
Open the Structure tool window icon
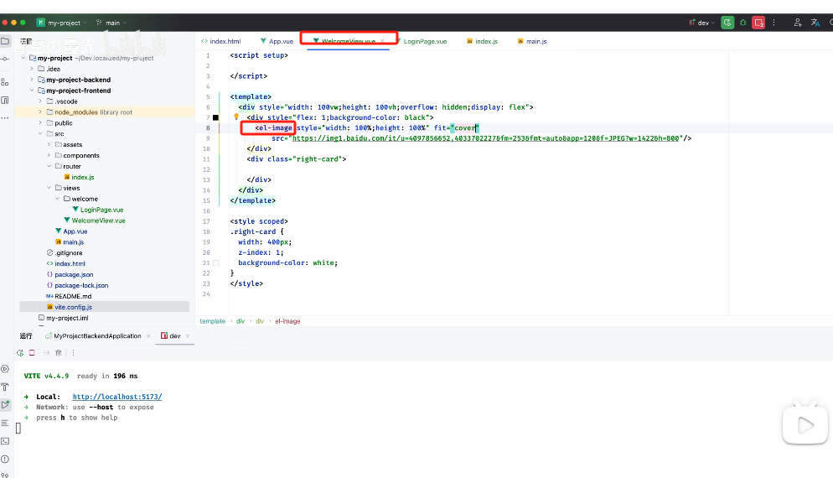[x=5, y=82]
